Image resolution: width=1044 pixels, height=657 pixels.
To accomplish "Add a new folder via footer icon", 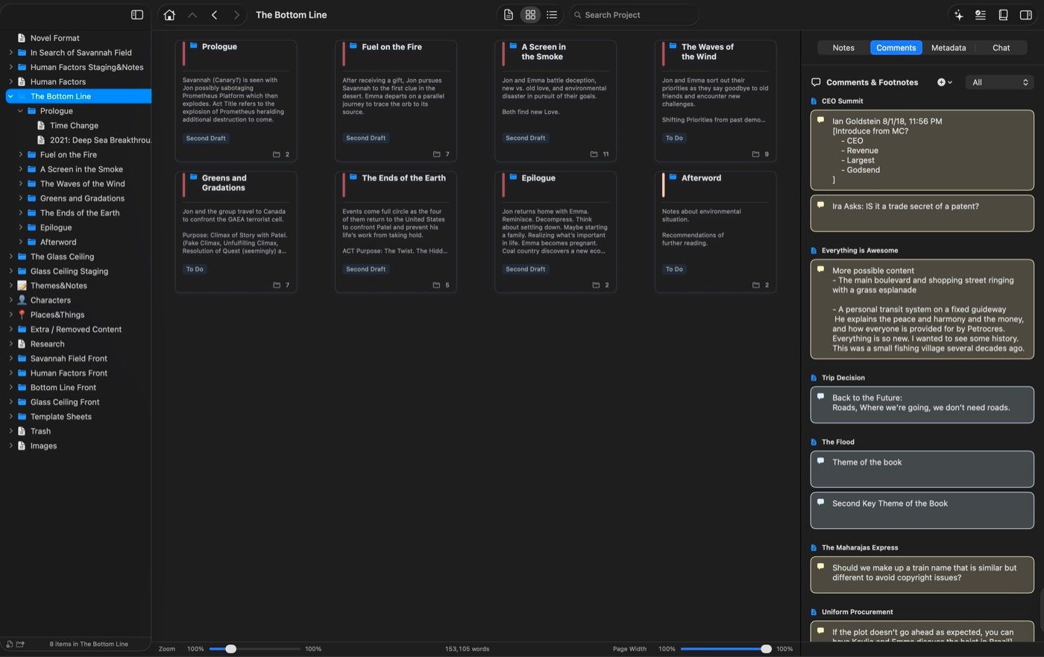I will click(21, 644).
